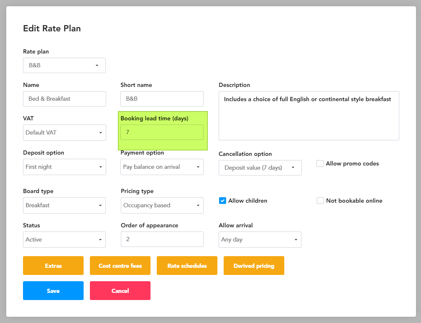Expand the Board type dropdown
421x323 pixels.
pyautogui.click(x=64, y=205)
